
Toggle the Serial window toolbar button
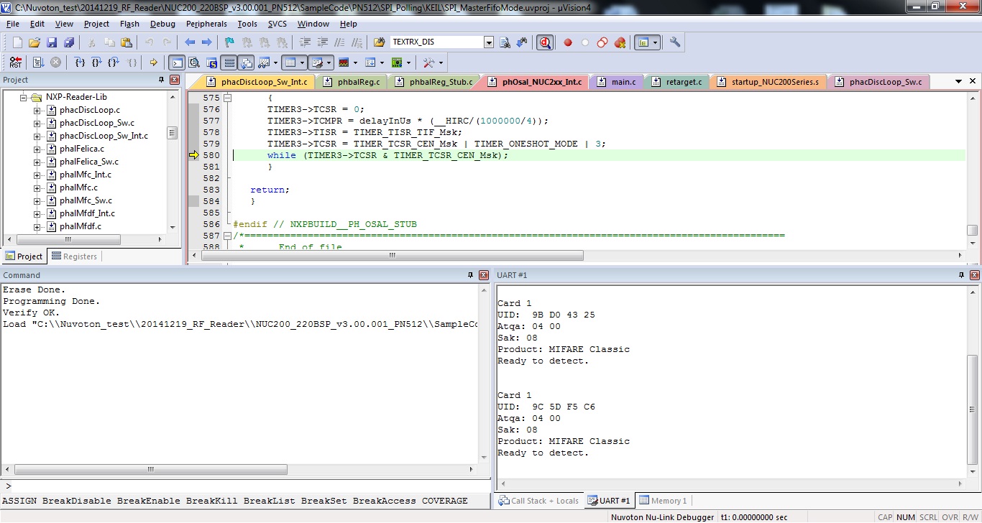pos(318,63)
